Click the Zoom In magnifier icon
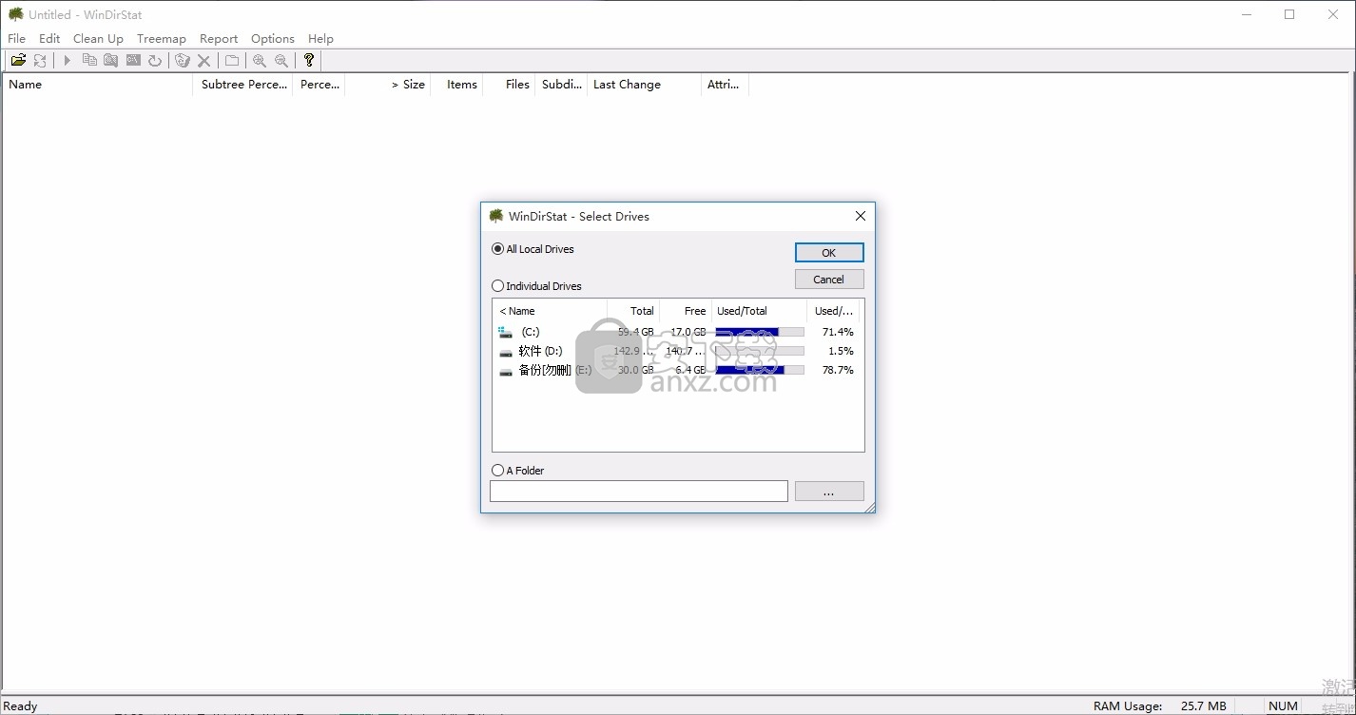This screenshot has width=1356, height=715. pyautogui.click(x=260, y=60)
